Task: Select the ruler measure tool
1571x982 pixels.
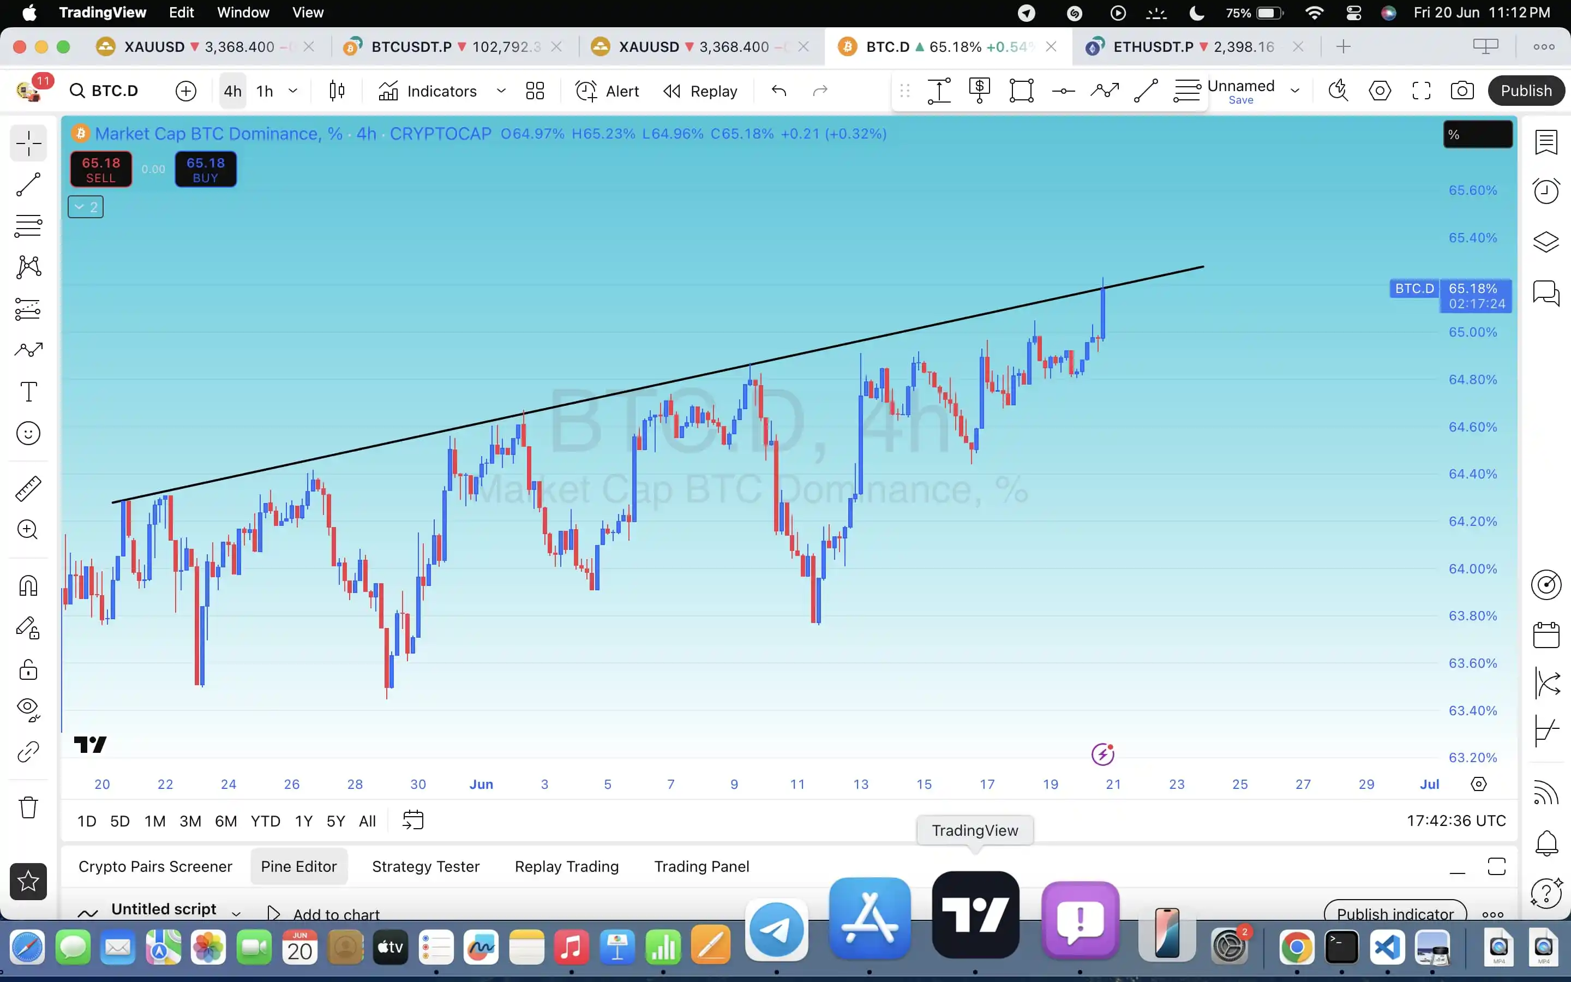Action: [x=28, y=489]
